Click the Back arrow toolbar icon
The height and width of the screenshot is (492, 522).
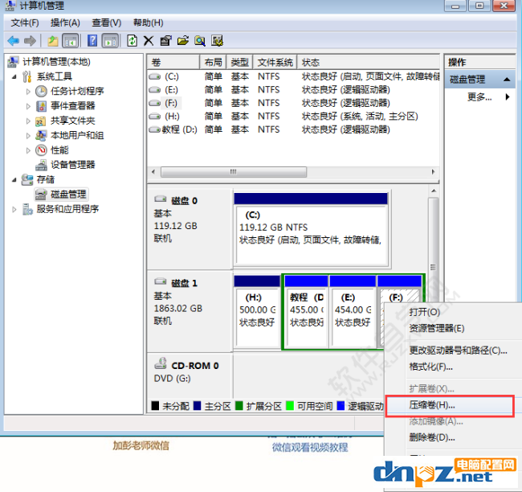(x=14, y=41)
